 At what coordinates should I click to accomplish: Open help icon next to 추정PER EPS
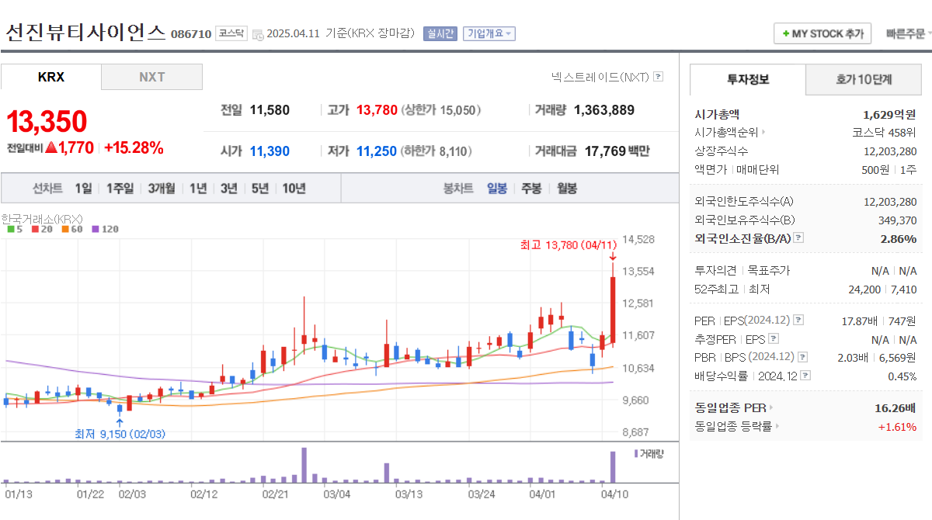[774, 338]
